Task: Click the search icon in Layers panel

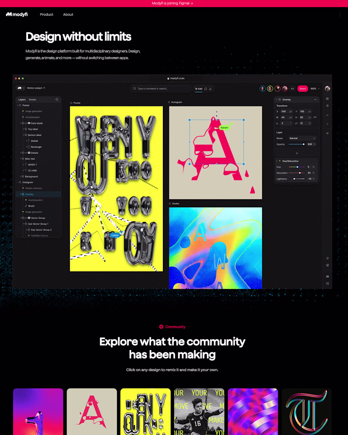Action: [57, 99]
